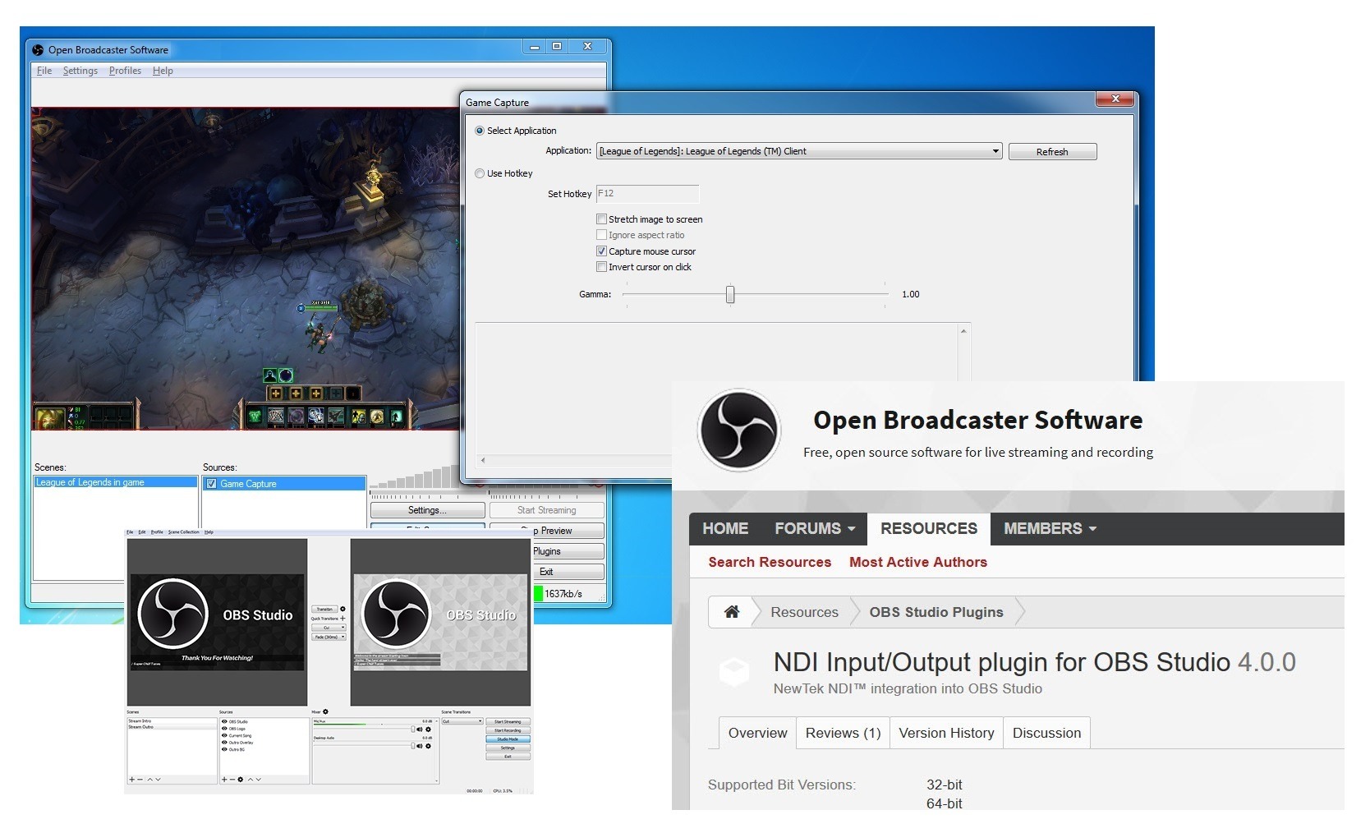
Task: Go to HOME in the site navigation
Action: click(x=725, y=528)
